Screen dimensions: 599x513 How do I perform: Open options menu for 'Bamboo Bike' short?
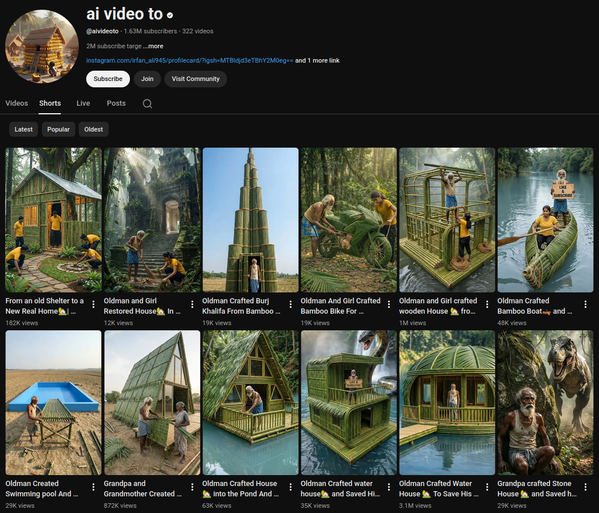[389, 304]
